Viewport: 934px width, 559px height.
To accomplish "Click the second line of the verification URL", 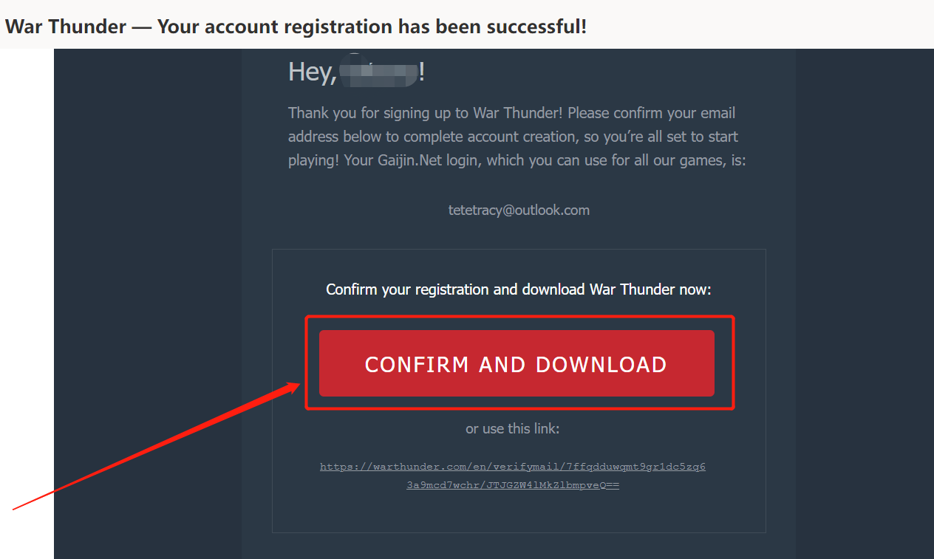I will point(513,485).
